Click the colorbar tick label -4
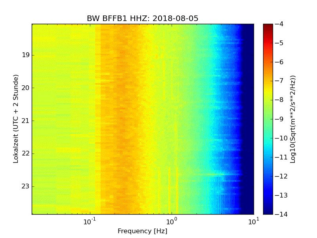 (x=279, y=24)
